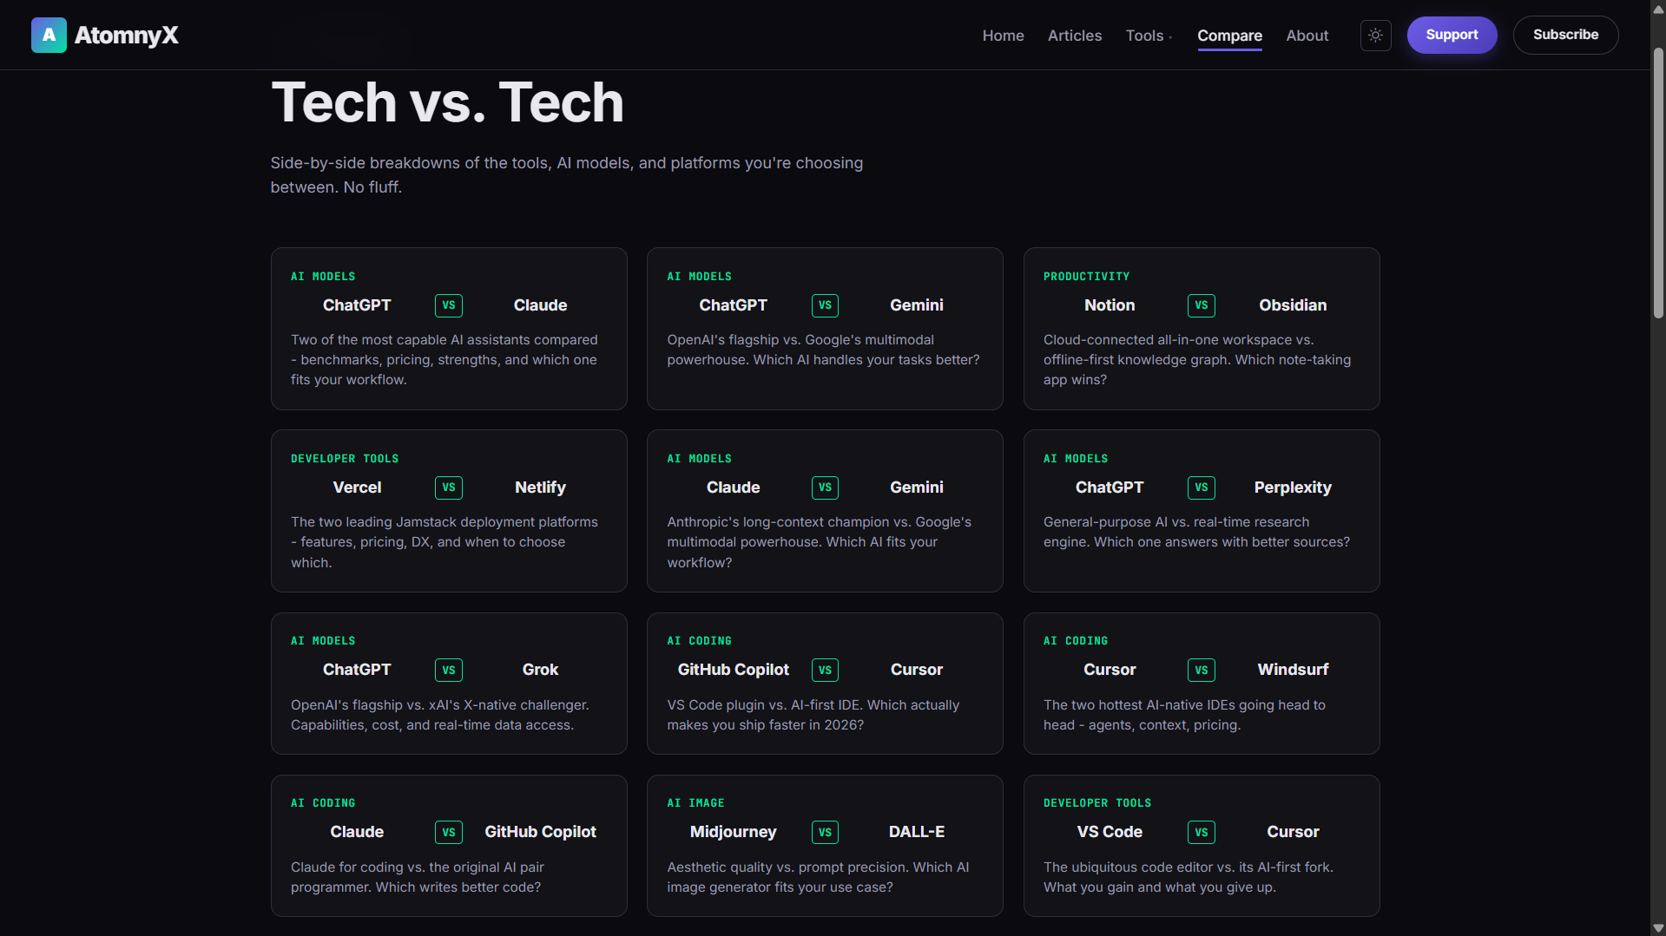Open the About page link
This screenshot has height=936, width=1666.
tap(1307, 36)
